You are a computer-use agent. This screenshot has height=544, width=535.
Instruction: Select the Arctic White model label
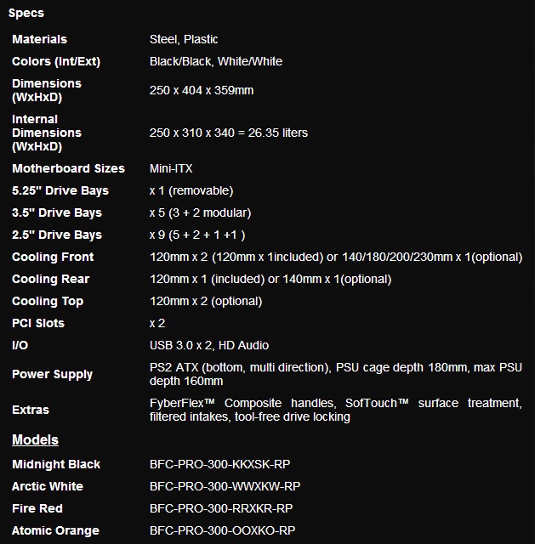point(48,486)
